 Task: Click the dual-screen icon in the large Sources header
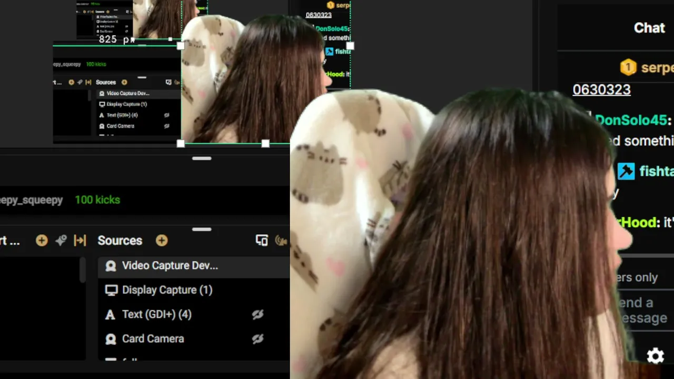[262, 241]
